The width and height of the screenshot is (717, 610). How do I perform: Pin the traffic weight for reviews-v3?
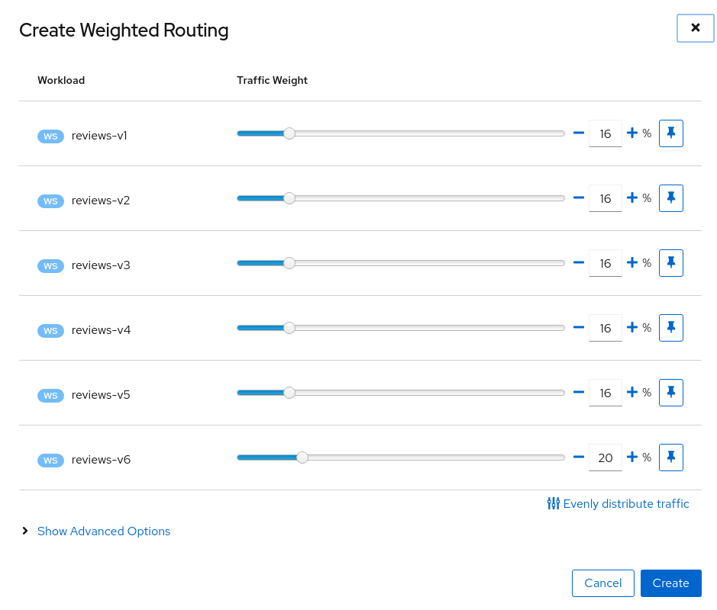click(670, 262)
